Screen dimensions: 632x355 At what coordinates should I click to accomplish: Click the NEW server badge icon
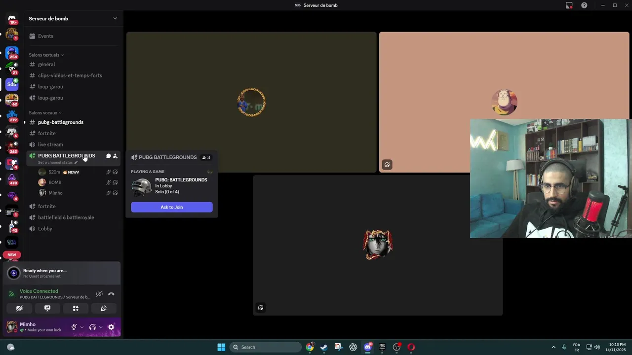tap(12, 255)
